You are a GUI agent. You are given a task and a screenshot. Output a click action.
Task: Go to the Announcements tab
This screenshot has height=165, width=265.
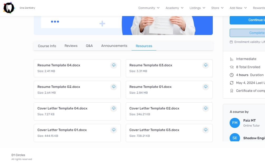click(114, 46)
